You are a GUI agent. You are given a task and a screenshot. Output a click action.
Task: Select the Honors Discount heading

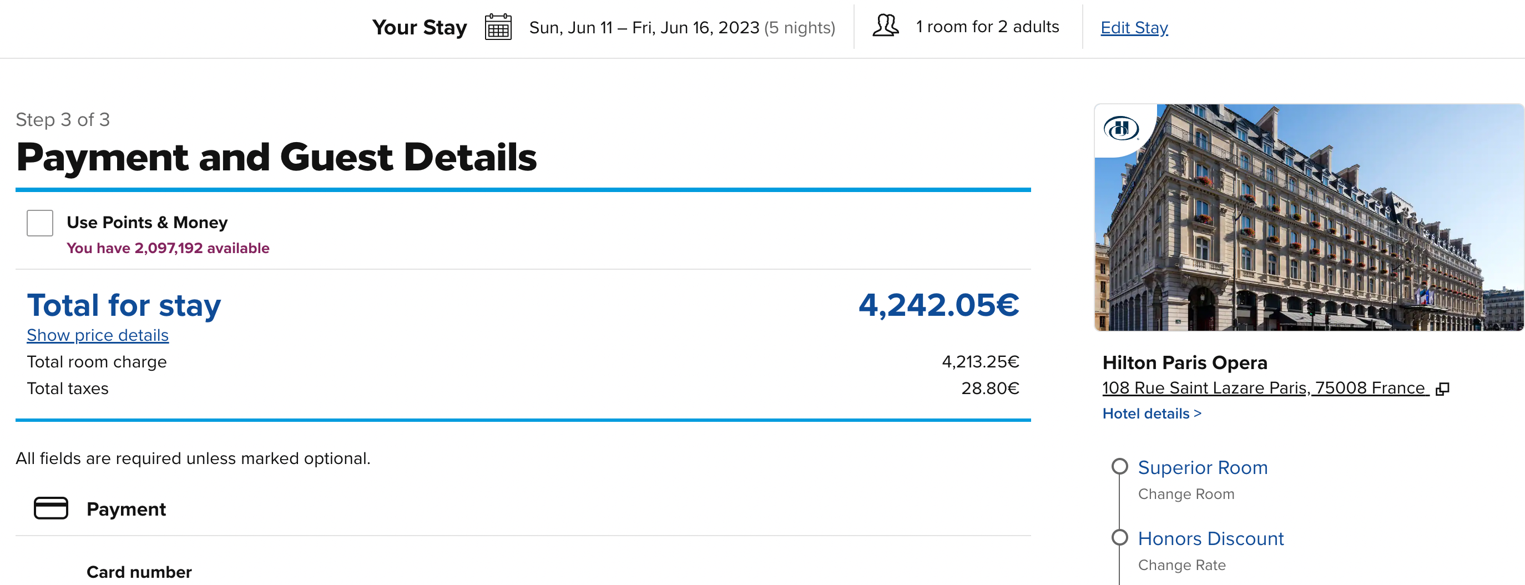[1211, 538]
